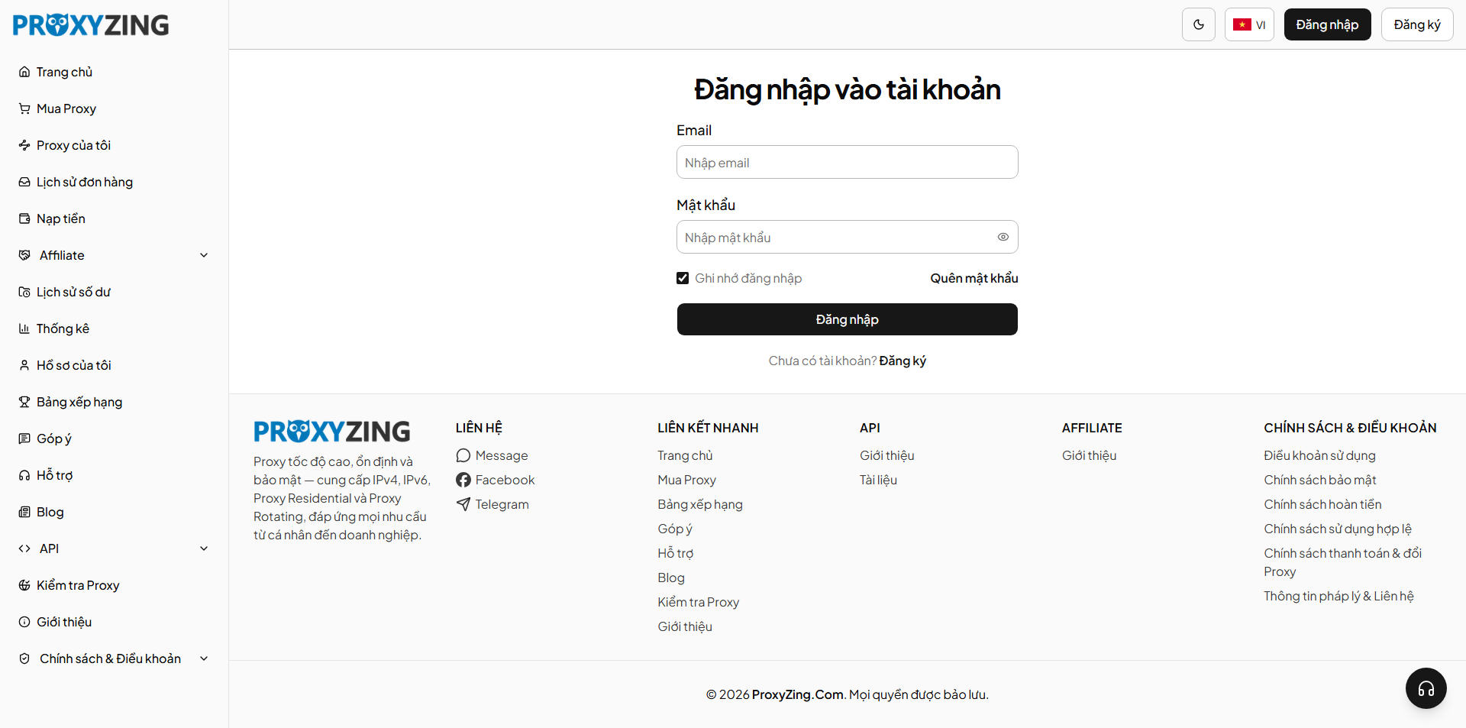Viewport: 1466px width, 728px height.
Task: Uncheck Ghi nhớ đăng nhập checkbox
Action: pyautogui.click(x=683, y=278)
